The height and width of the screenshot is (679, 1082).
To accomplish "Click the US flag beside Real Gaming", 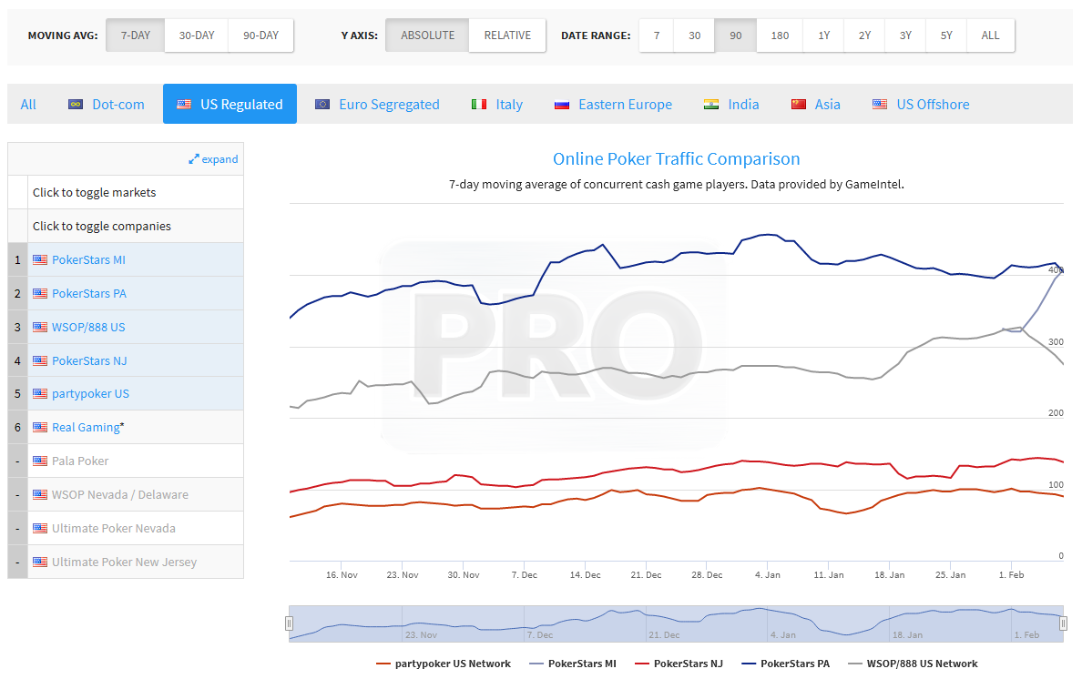I will tap(40, 428).
